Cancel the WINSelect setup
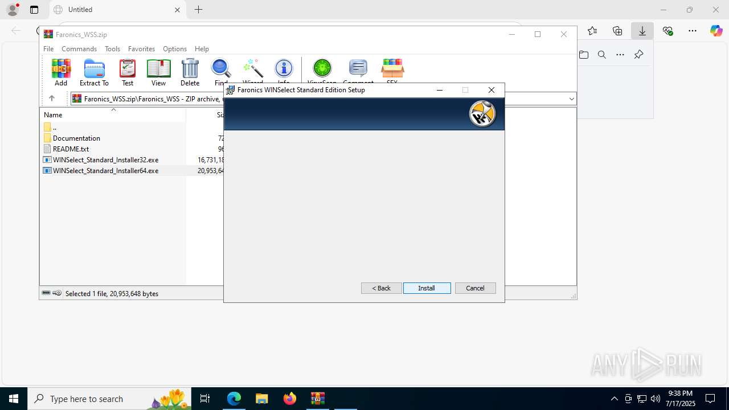 pyautogui.click(x=475, y=288)
